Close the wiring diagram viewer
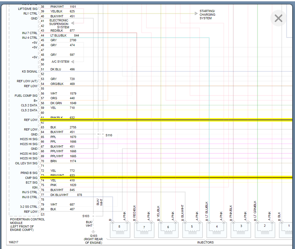Screen dimensions: 295x249 (278, 18)
